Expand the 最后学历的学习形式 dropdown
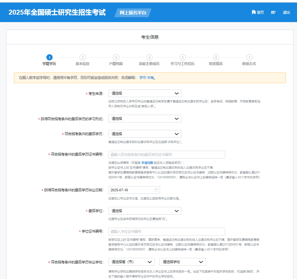The image size is (297, 279). click(x=145, y=119)
